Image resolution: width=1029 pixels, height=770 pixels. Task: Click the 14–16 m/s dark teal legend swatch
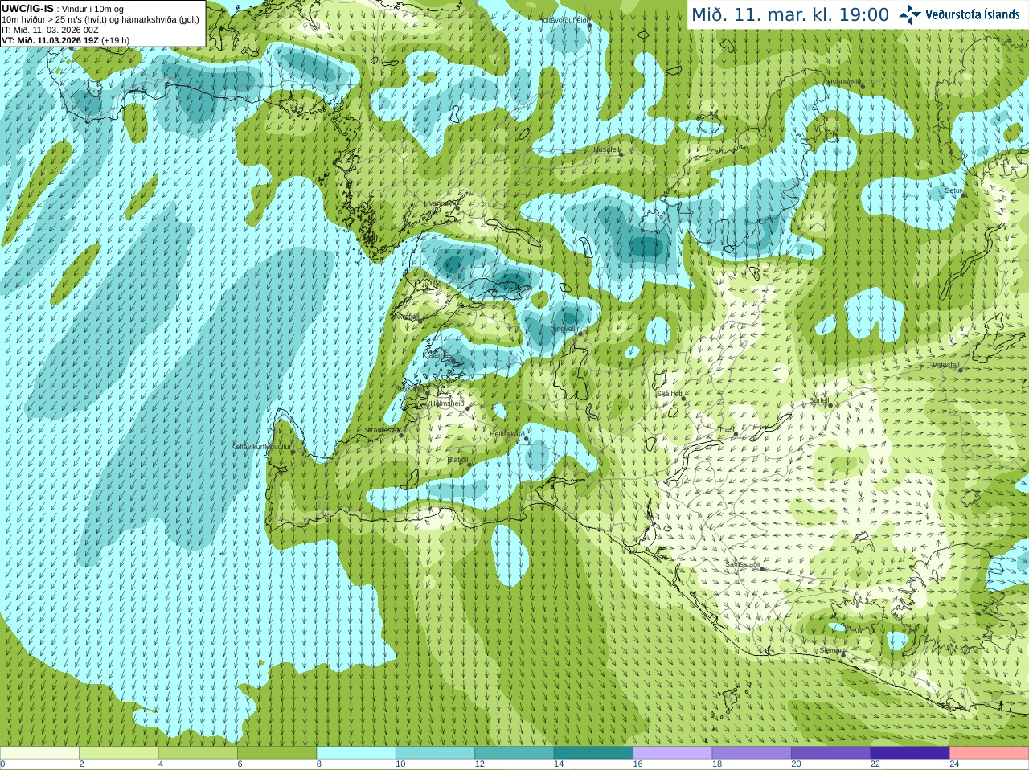[x=594, y=752]
